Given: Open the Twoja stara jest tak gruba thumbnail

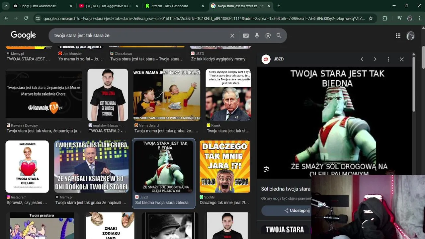Looking at the screenshot, I should (x=91, y=167).
